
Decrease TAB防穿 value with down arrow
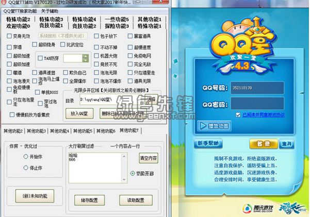tap(86, 60)
